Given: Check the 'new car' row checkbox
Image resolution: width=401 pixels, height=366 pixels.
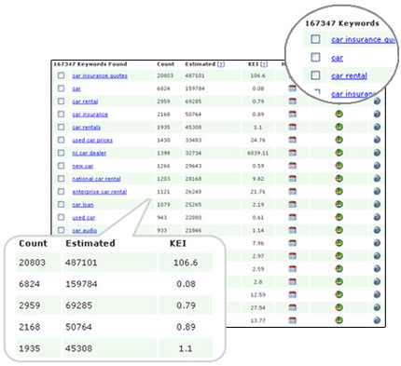Looking at the screenshot, I should point(61,166).
